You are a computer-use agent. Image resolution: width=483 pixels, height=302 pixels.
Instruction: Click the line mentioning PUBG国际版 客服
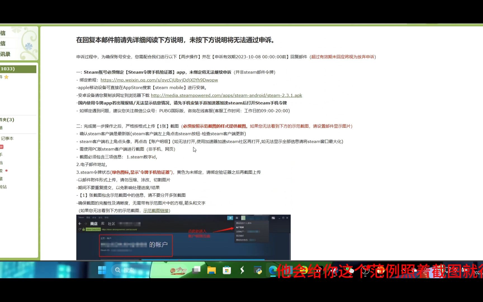tap(183, 111)
